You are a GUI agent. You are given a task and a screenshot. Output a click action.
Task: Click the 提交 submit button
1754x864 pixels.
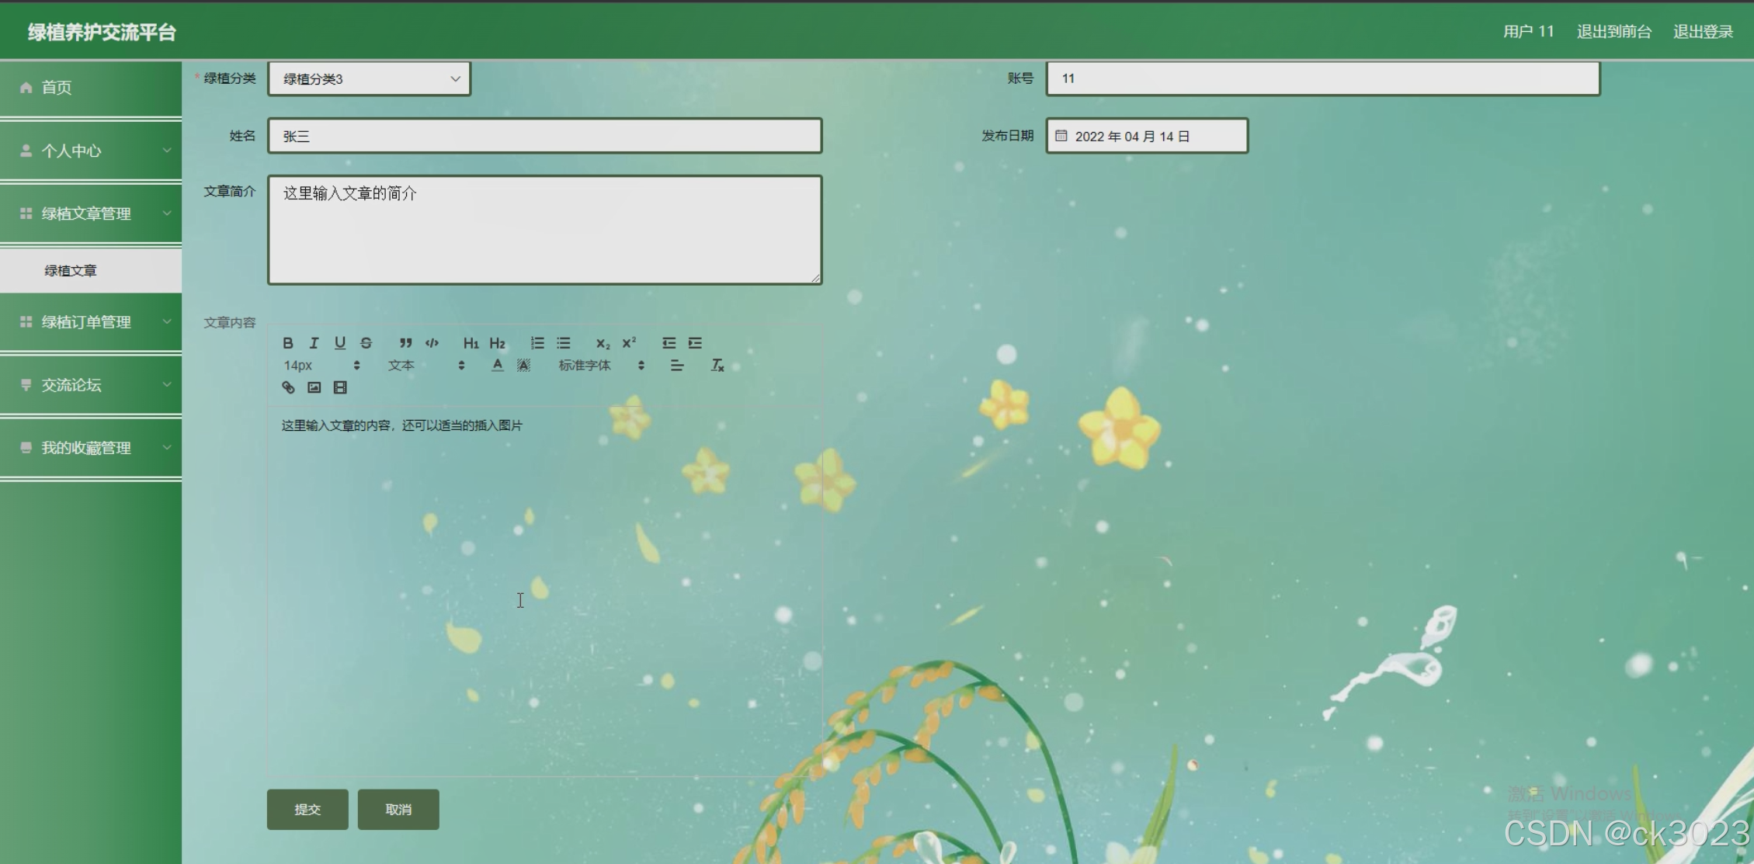[307, 809]
